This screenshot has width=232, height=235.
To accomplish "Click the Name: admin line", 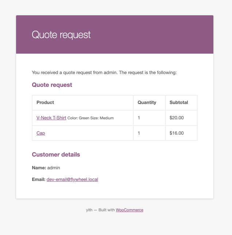I will tap(46, 168).
